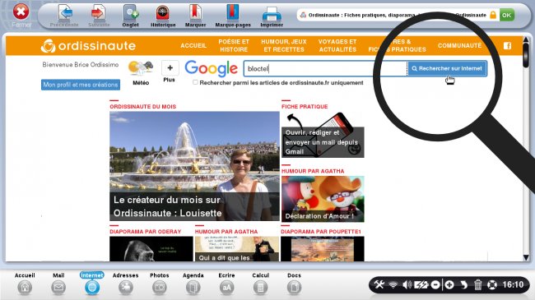Image resolution: width=535 pixels, height=300 pixels.
Task: Click the Suivante forward arrow icon
Action: [98, 12]
